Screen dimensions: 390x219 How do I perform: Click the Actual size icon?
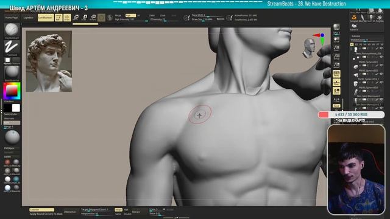pyautogui.click(x=336, y=57)
